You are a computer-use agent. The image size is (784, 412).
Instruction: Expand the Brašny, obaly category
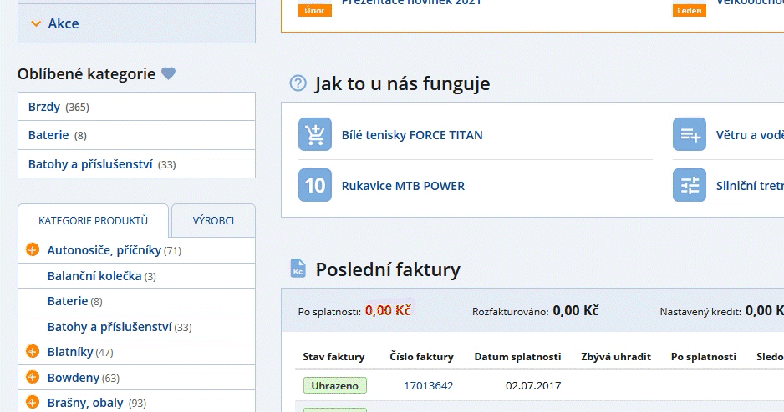click(x=33, y=403)
